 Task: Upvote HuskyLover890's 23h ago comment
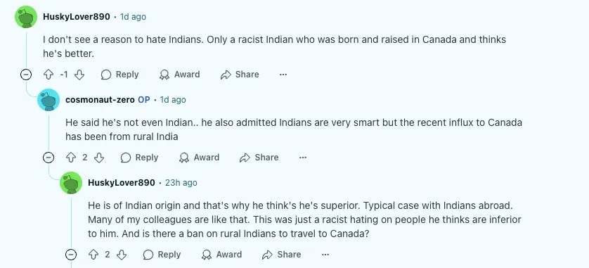point(93,255)
